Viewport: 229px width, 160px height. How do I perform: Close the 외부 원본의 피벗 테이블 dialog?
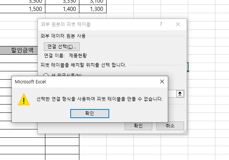click(178, 24)
